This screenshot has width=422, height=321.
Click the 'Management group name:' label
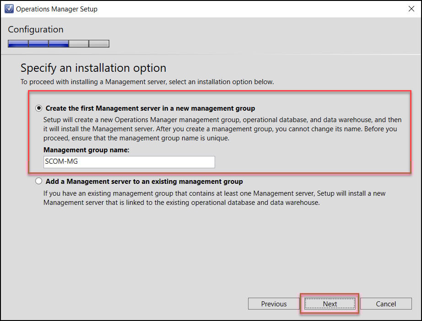[x=87, y=150]
